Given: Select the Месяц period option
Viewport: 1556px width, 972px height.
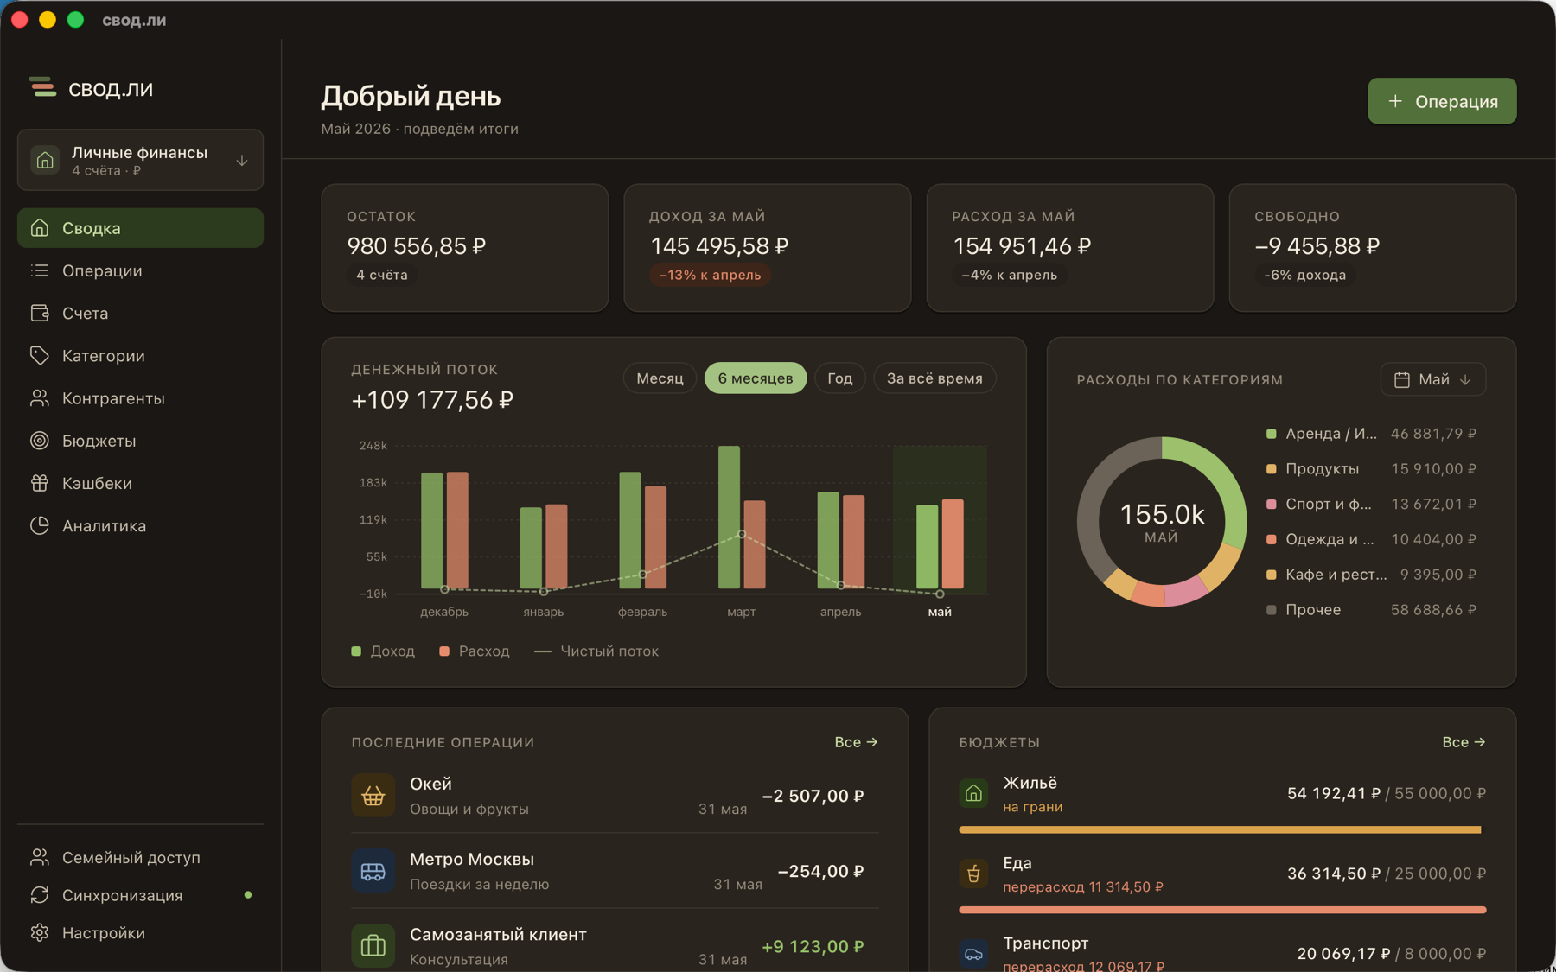Looking at the screenshot, I should pos(660,378).
